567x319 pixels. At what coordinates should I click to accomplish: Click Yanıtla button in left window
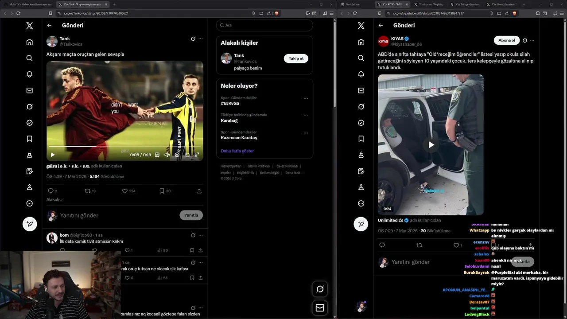[x=191, y=215]
